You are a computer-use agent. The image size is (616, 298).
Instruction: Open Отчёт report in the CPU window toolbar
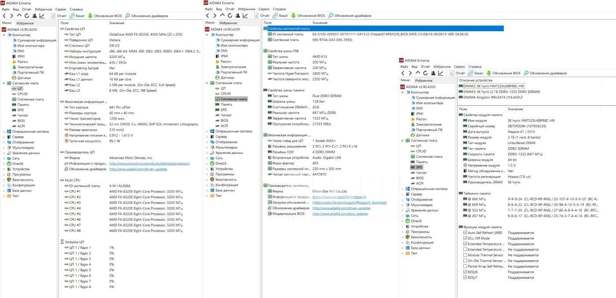[58, 16]
